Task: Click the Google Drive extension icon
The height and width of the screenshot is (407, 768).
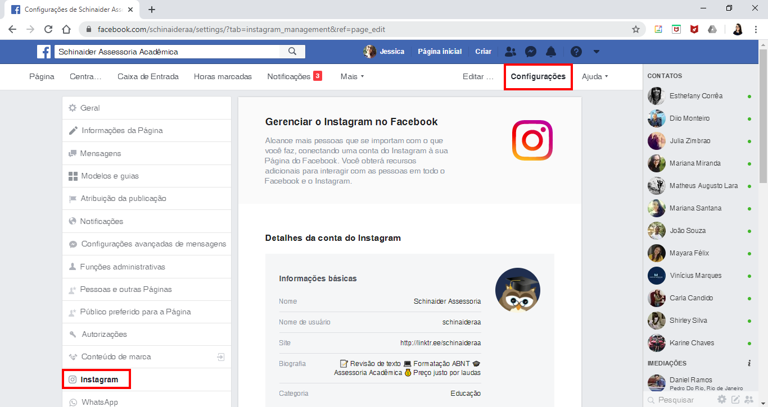Action: [x=712, y=29]
